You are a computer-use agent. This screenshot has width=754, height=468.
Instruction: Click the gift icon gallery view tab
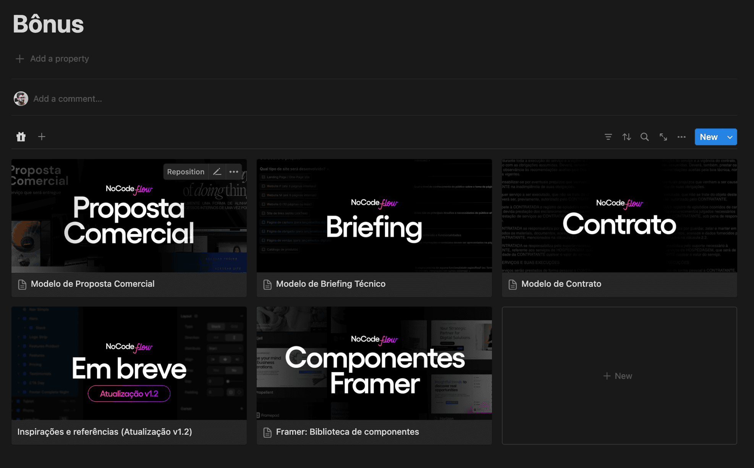click(21, 137)
